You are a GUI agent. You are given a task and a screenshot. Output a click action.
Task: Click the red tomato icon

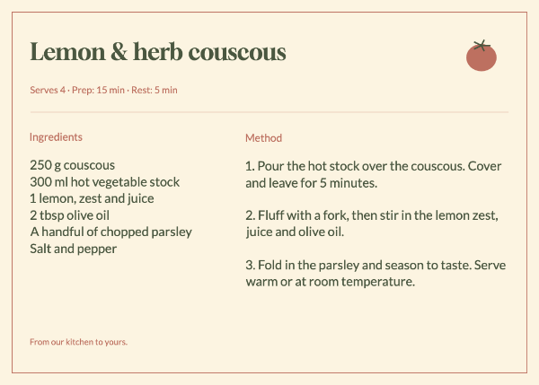coord(482,56)
